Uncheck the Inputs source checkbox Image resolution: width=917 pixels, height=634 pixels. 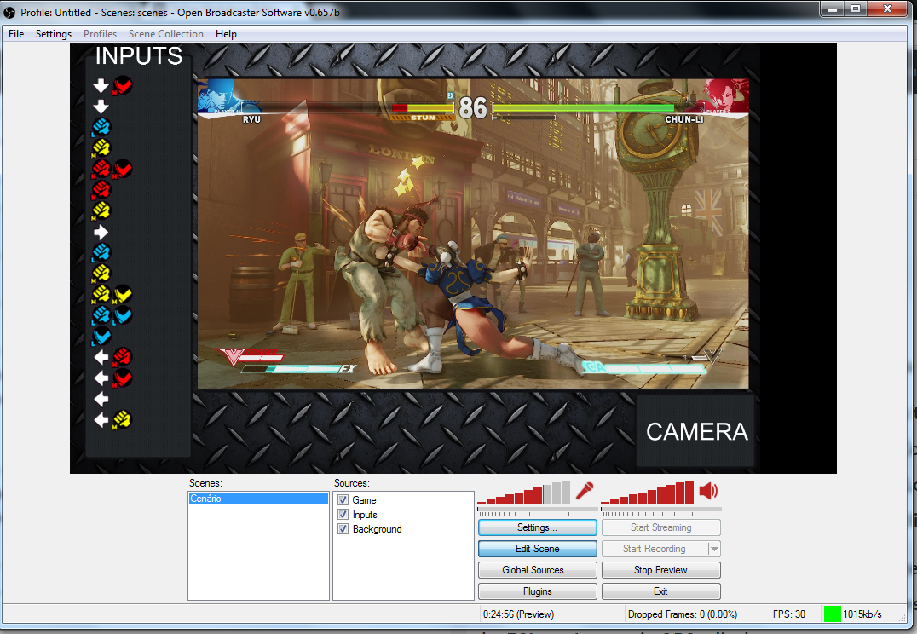343,515
